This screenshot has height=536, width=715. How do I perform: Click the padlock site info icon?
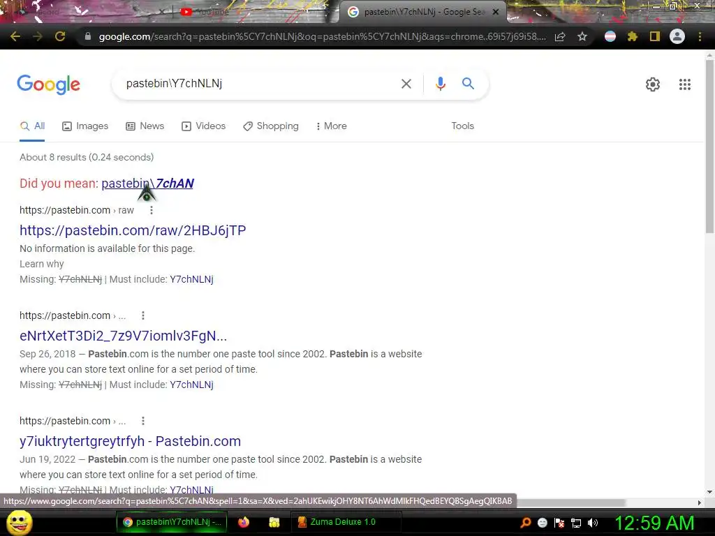coord(88,36)
